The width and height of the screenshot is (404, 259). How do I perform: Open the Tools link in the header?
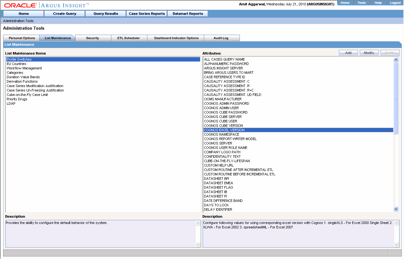point(362,3)
